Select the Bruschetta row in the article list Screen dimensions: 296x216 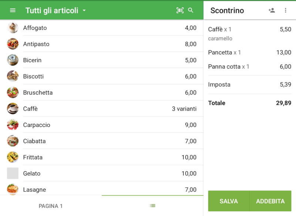pyautogui.click(x=102, y=92)
